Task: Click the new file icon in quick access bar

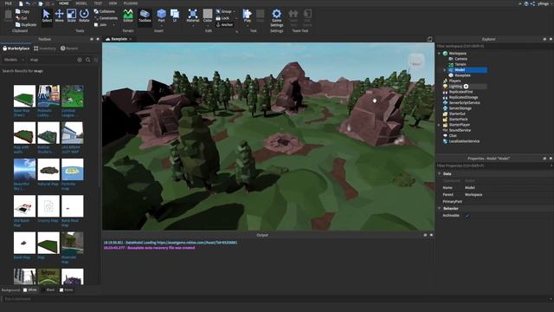Action: coord(21,3)
